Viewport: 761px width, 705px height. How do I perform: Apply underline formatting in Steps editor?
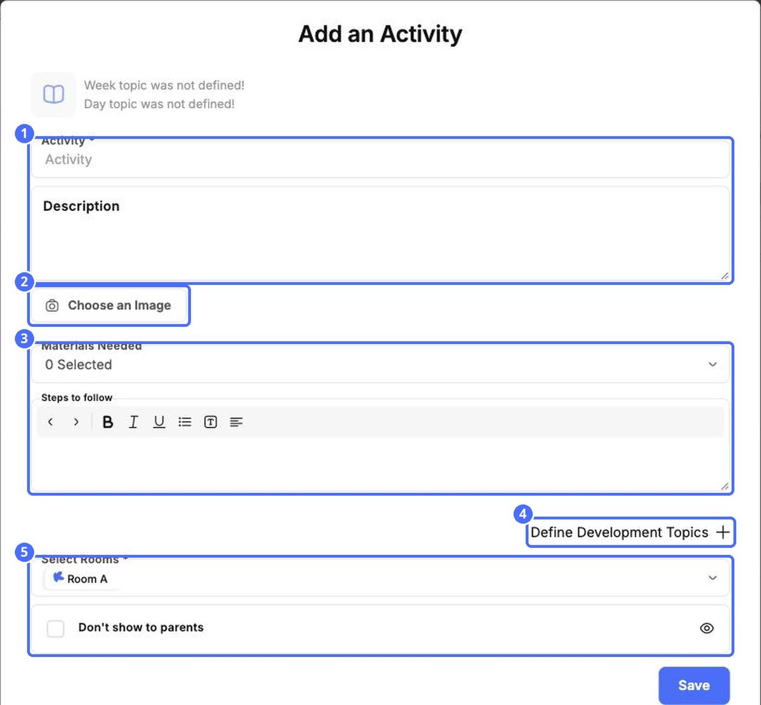point(159,422)
